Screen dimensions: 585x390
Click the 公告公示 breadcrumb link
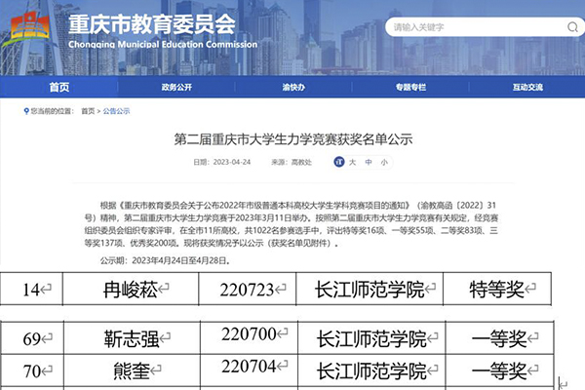[115, 111]
